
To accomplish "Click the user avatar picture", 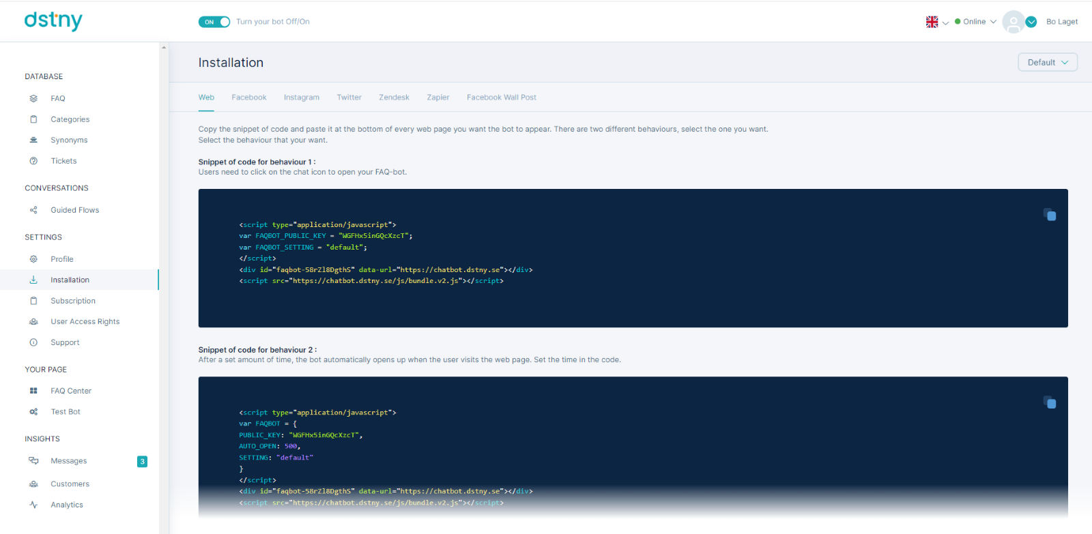I will [x=1014, y=22].
